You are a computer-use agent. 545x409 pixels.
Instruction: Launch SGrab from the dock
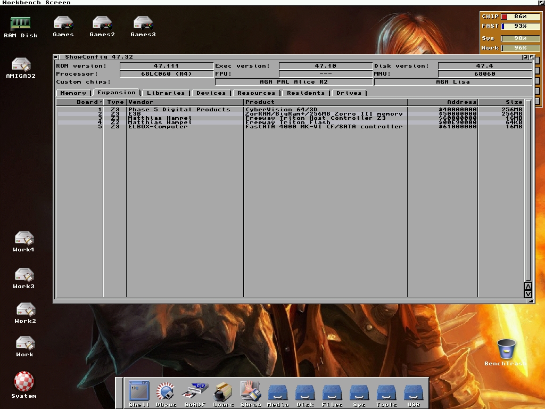pyautogui.click(x=250, y=394)
